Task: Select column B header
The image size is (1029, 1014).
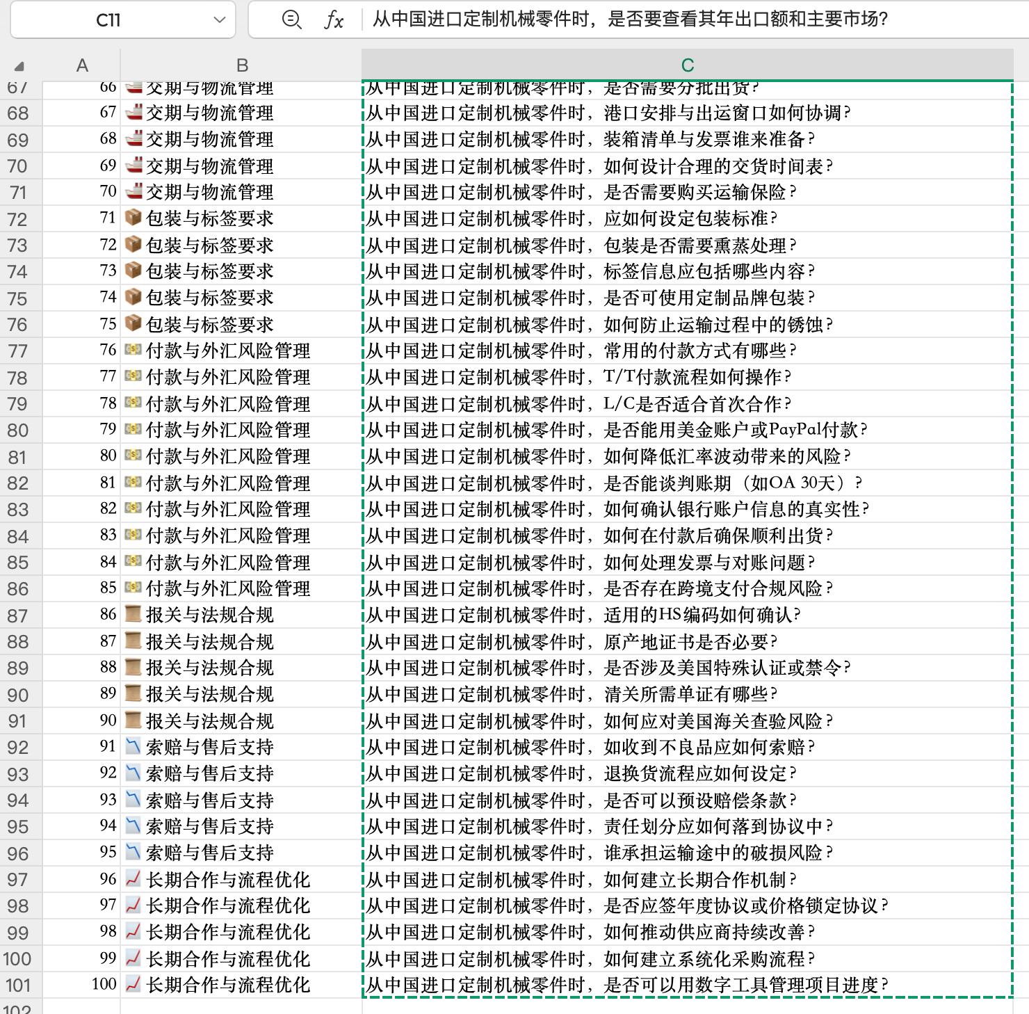Action: (x=241, y=65)
